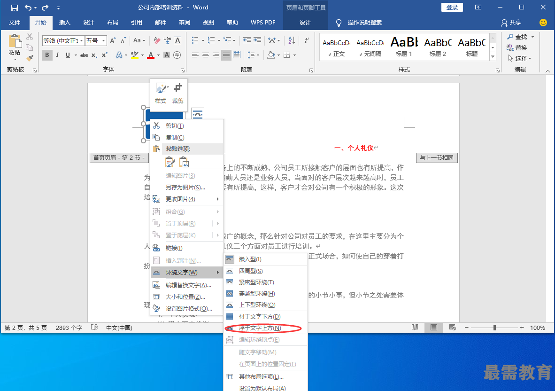Select 浮于文字上方 wrap option
Viewport: 555px width, 391px height.
click(x=265, y=328)
